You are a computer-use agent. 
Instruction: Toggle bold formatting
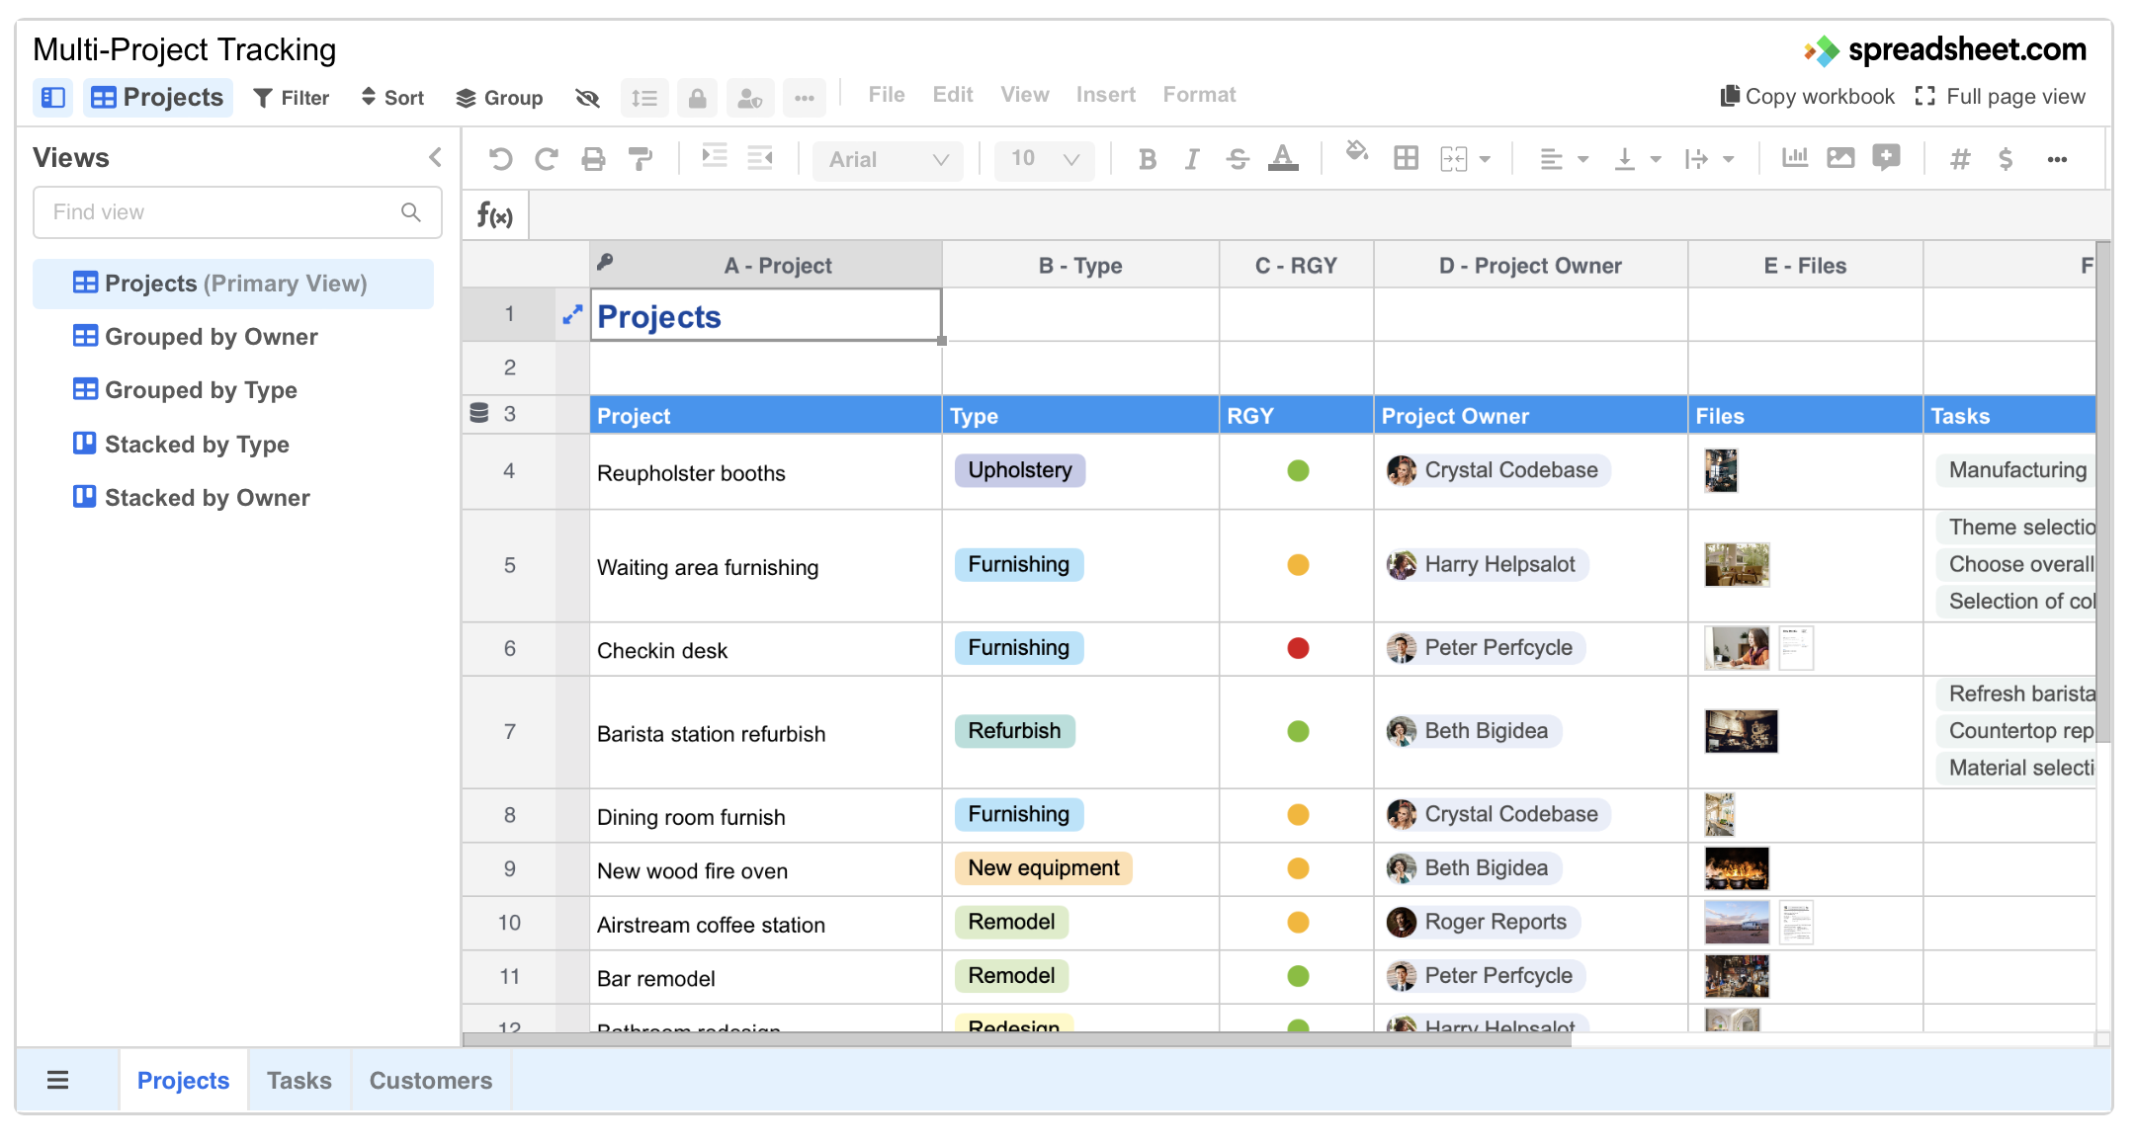tap(1147, 158)
